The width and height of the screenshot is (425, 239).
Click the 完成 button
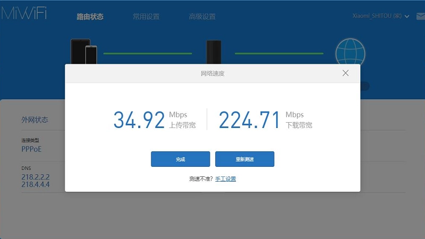tap(181, 159)
